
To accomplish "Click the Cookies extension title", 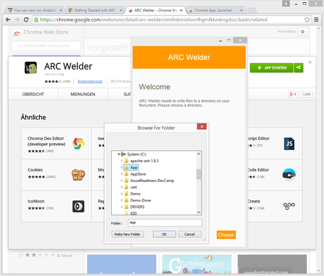I will 35,170.
